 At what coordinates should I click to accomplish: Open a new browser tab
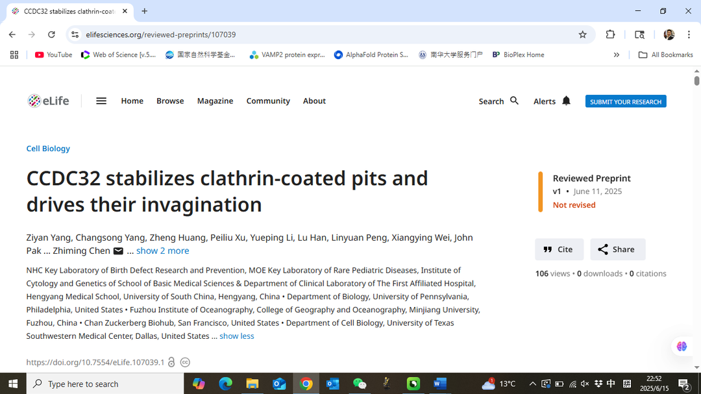(x=144, y=11)
